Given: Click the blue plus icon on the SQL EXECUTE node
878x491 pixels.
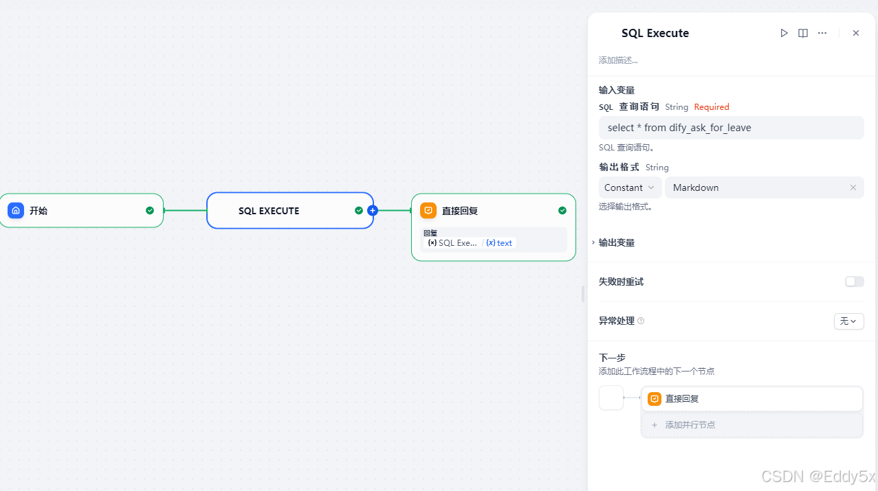Looking at the screenshot, I should 373,210.
